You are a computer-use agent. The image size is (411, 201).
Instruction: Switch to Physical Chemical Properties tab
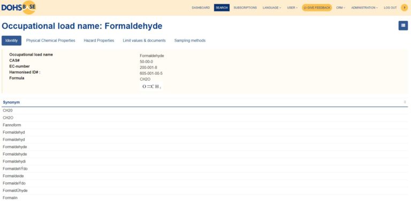(x=51, y=41)
